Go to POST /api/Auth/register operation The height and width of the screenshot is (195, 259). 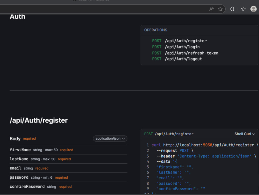179,41
